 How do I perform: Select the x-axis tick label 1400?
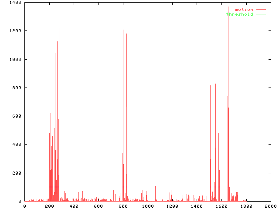[197, 206]
